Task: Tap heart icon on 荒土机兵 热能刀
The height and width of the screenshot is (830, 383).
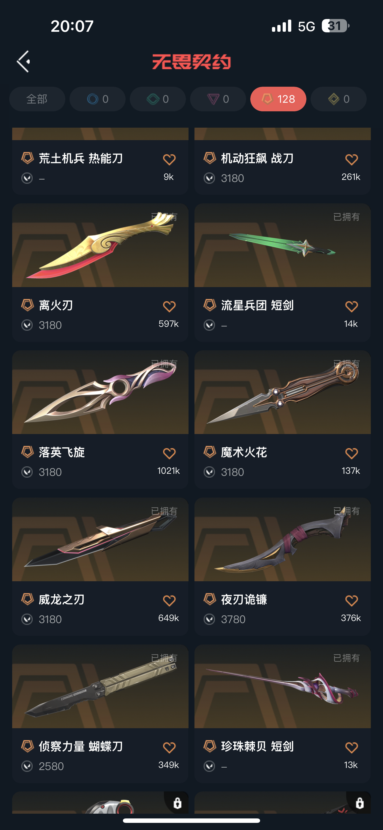Action: coord(169,159)
